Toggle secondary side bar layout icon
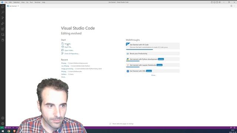Image resolution: width=237 pixels, height=133 pixels. coord(217,2)
